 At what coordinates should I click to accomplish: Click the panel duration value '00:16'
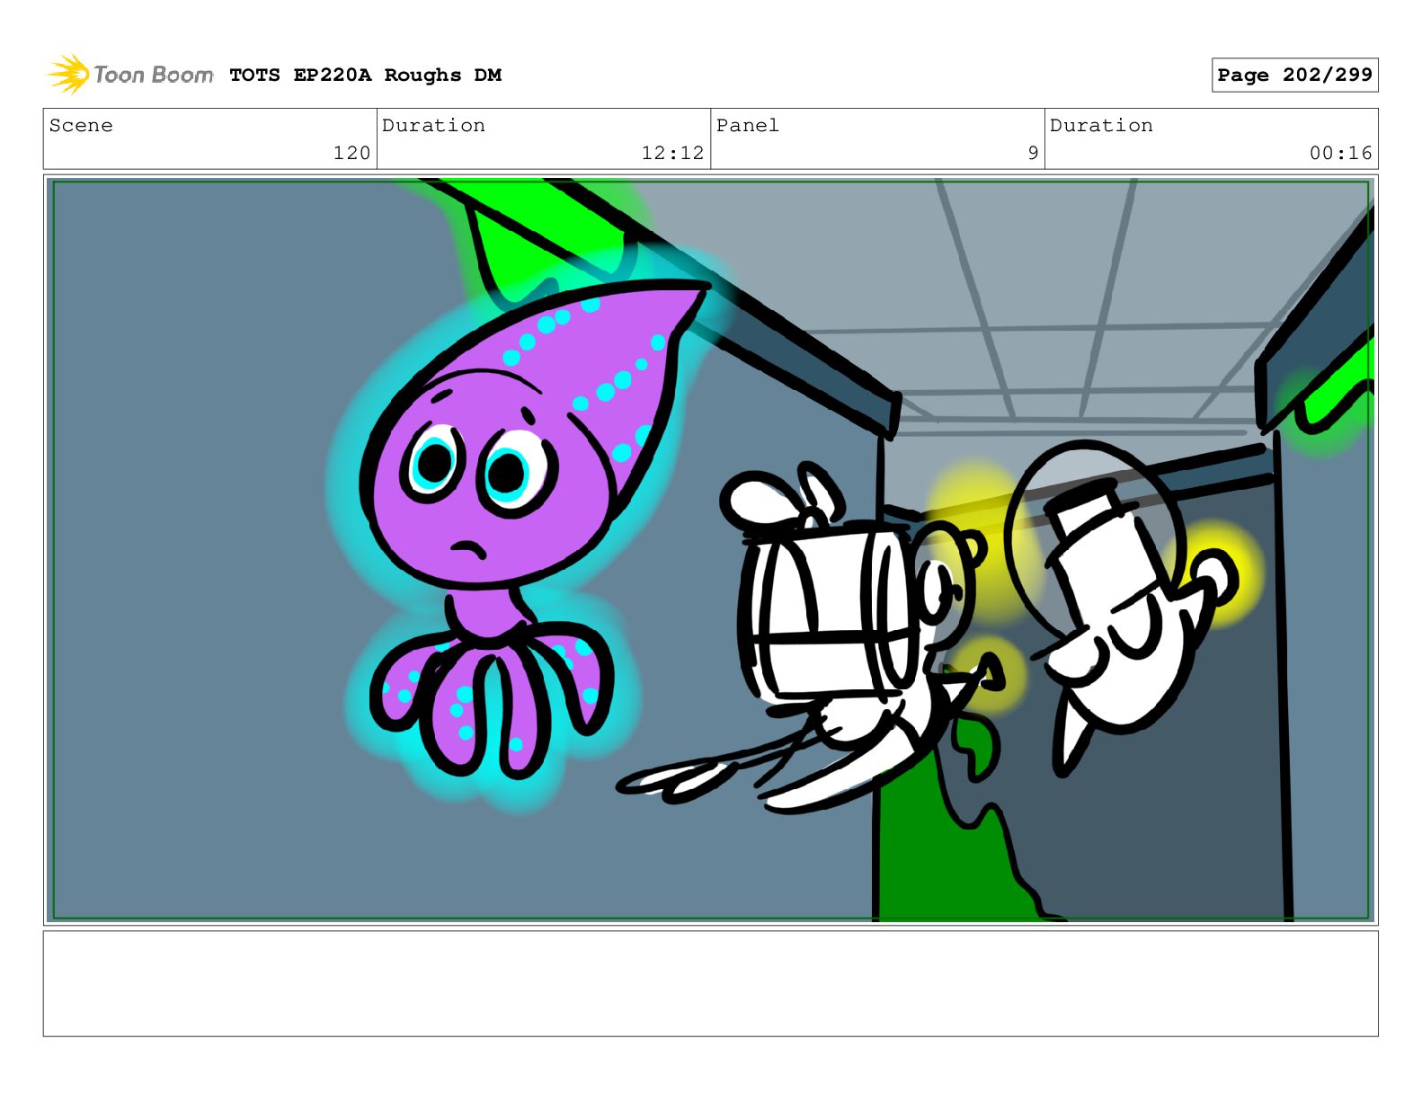[1340, 154]
